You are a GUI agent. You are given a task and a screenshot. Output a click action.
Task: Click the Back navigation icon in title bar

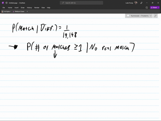pyautogui.click(x=6, y=3)
